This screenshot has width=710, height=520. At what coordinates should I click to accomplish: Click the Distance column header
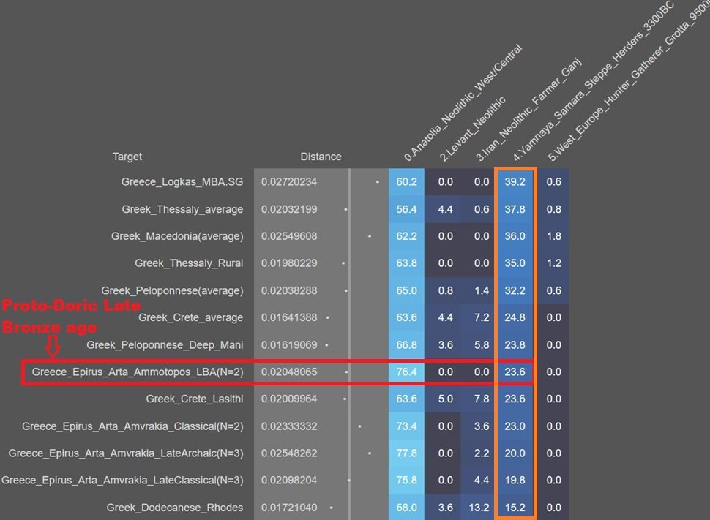(321, 157)
